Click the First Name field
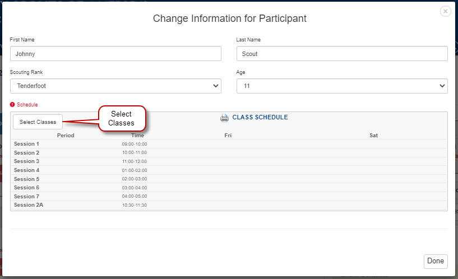The height and width of the screenshot is (279, 458). [x=115, y=54]
